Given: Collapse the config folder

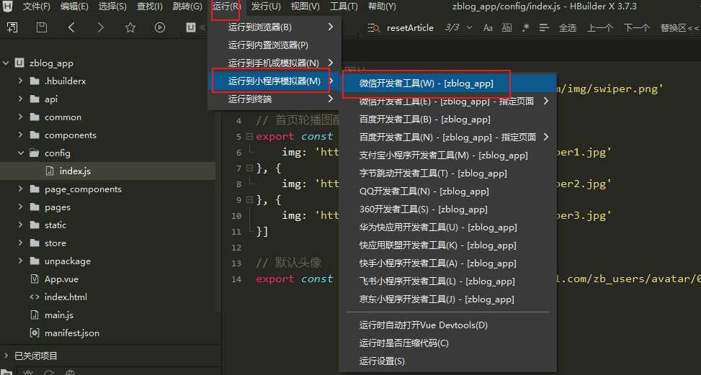Looking at the screenshot, I should click(x=21, y=153).
